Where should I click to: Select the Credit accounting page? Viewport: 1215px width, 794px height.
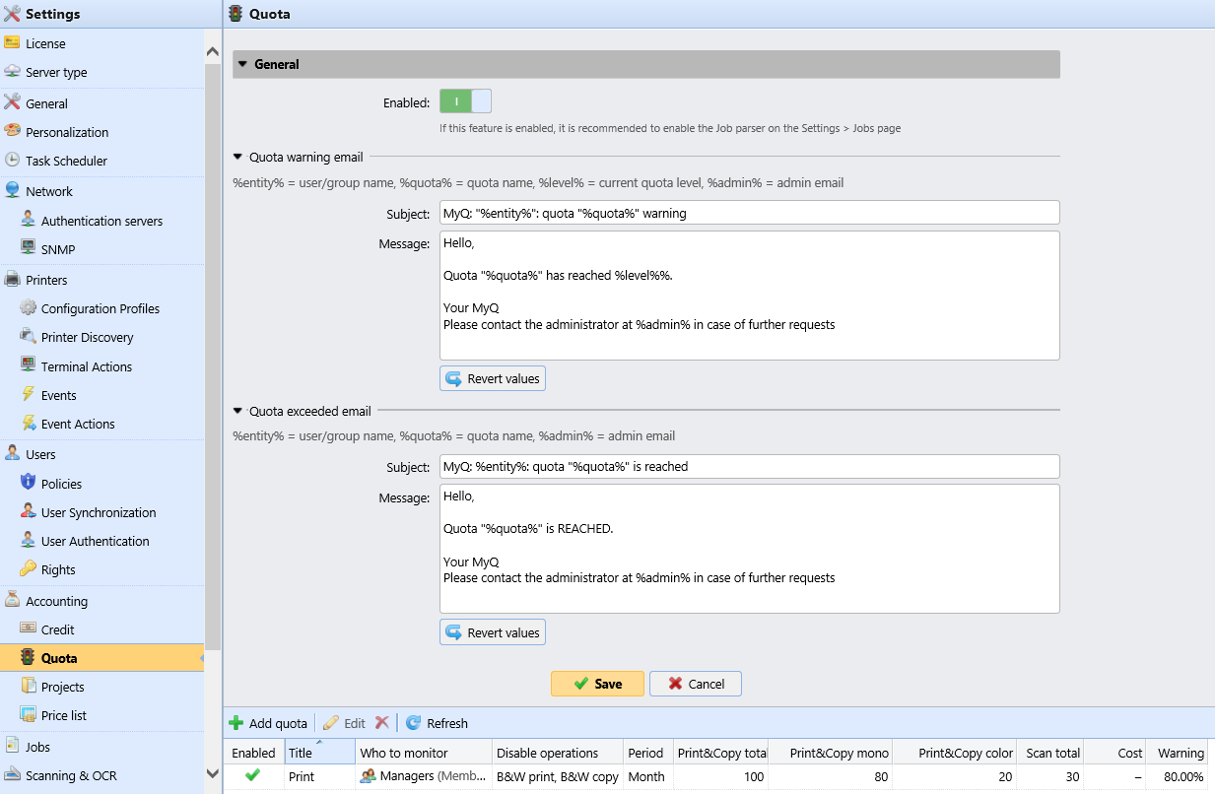[59, 629]
